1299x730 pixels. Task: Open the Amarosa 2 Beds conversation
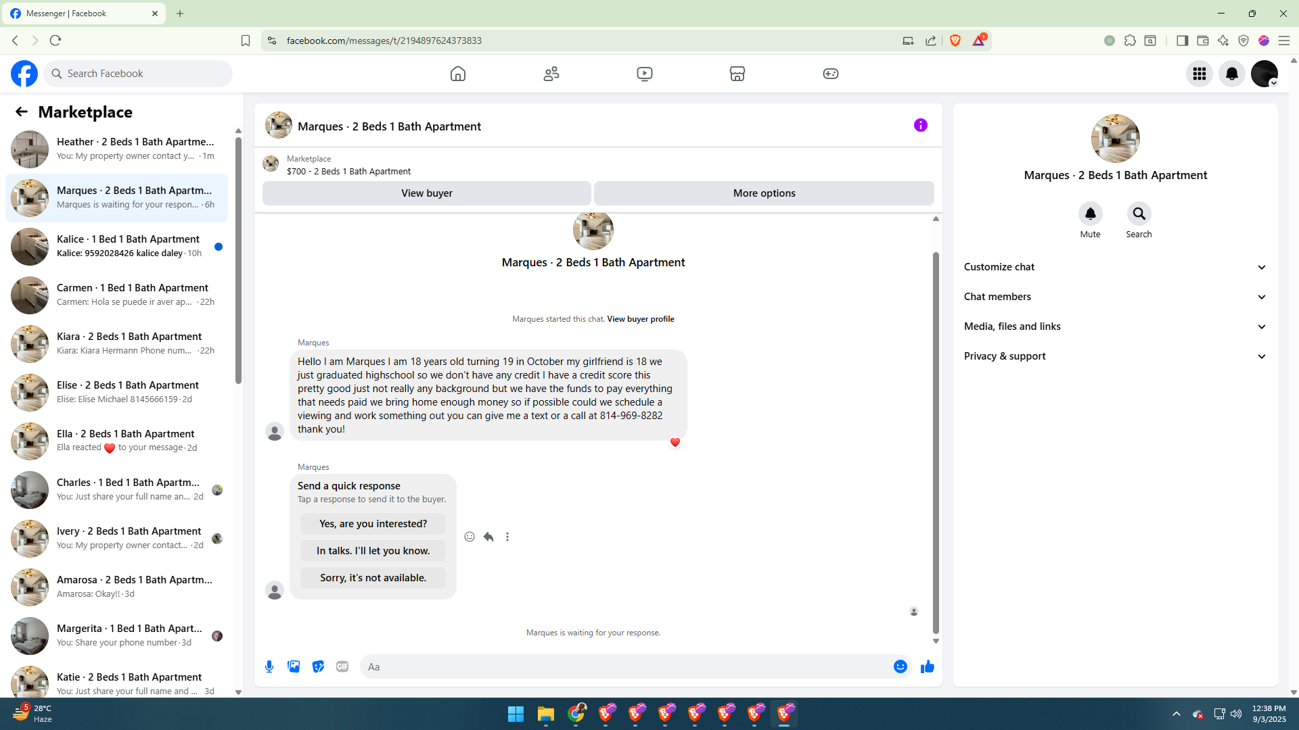click(116, 587)
